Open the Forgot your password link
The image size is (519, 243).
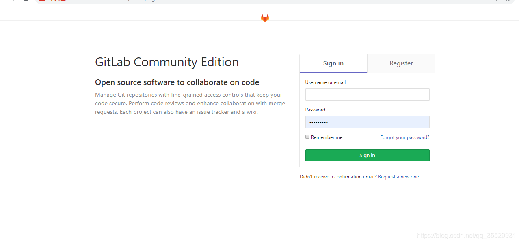tap(404, 137)
